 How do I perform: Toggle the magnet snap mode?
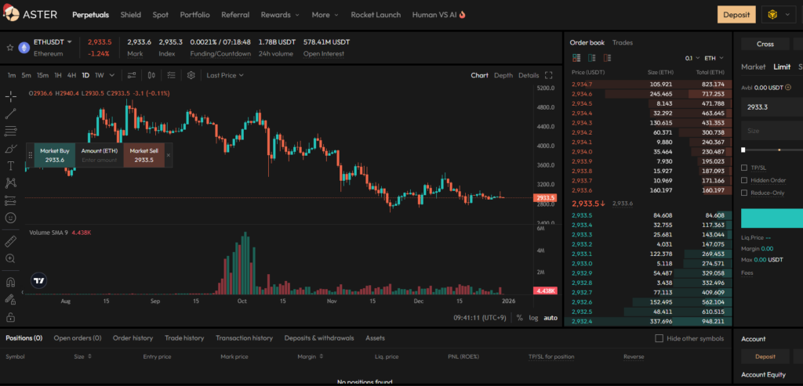click(x=10, y=282)
